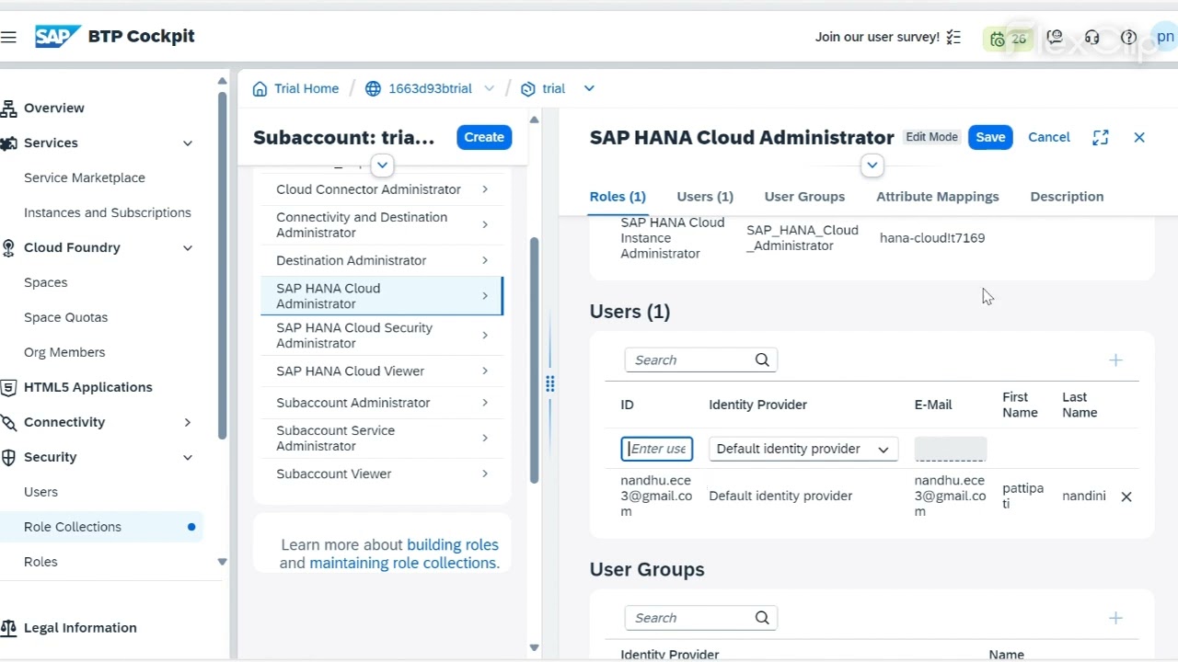1178x662 pixels.
Task: Click the search magnifier in Users table
Action: [762, 360]
